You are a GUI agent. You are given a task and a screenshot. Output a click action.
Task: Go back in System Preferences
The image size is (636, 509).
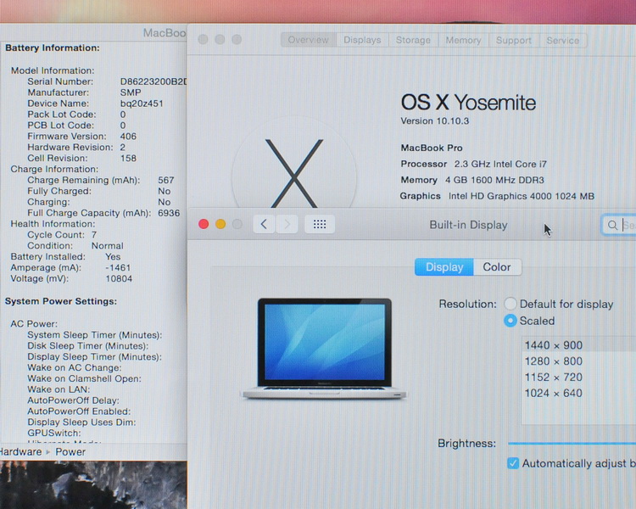(x=264, y=224)
